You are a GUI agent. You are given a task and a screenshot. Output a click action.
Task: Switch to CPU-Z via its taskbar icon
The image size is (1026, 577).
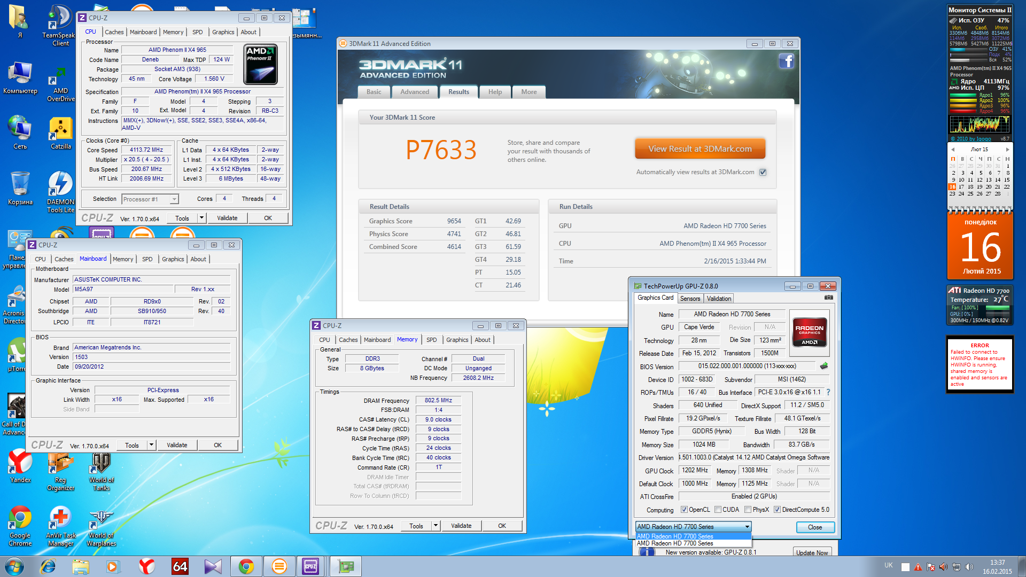pyautogui.click(x=310, y=566)
